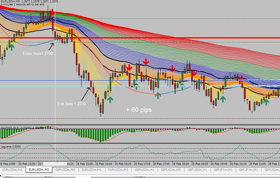The width and height of the screenshot is (280, 178).
Task: Click green up arrow just right of Exit label
Action: (110, 99)
